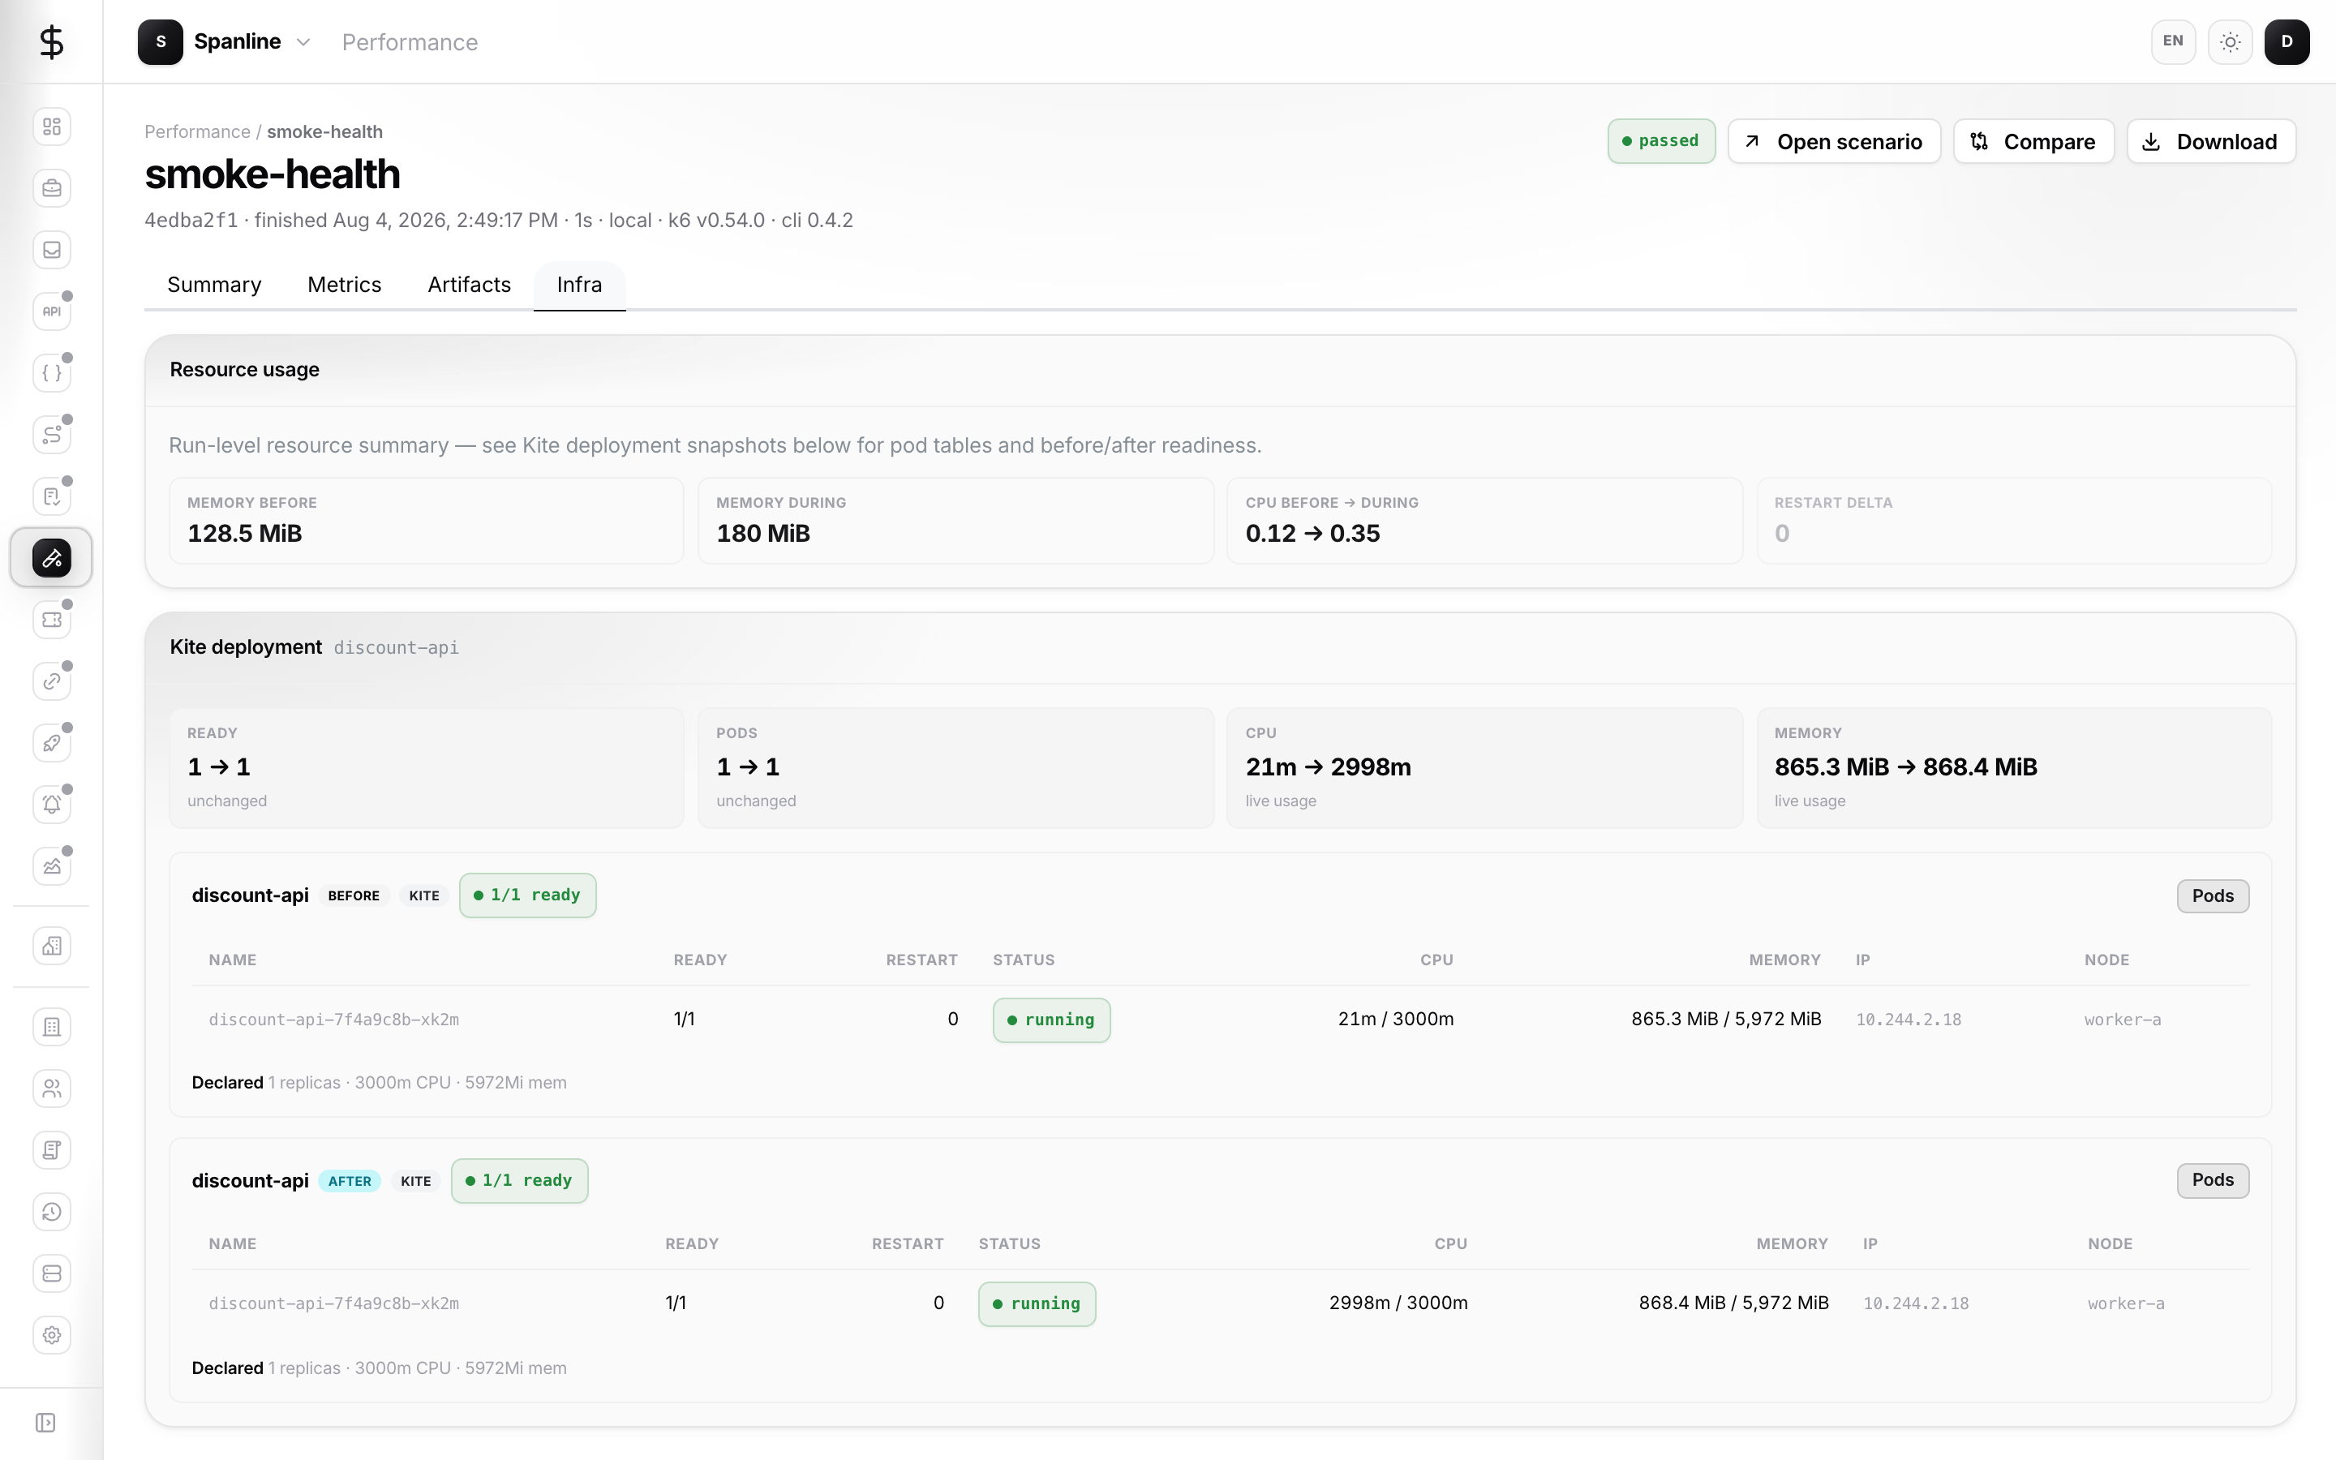Click the passed status badge
The width and height of the screenshot is (2336, 1460).
pyautogui.click(x=1661, y=141)
